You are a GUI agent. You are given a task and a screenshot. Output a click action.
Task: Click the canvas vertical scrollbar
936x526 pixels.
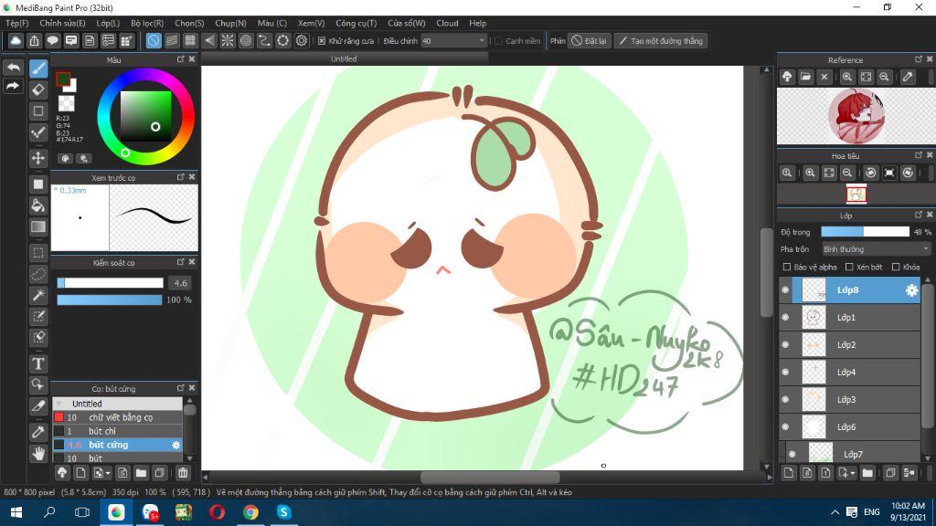coord(767,272)
